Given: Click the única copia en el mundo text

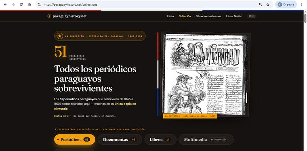Looking at the screenshot, I should (95, 106).
